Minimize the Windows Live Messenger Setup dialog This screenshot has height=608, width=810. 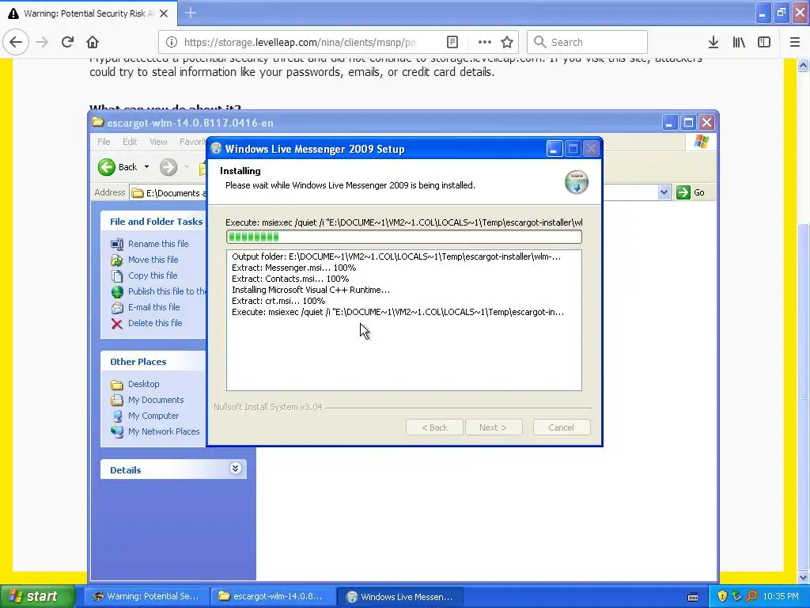555,149
